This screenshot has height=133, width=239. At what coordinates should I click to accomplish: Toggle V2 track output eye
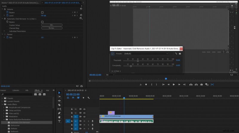tap(84, 113)
